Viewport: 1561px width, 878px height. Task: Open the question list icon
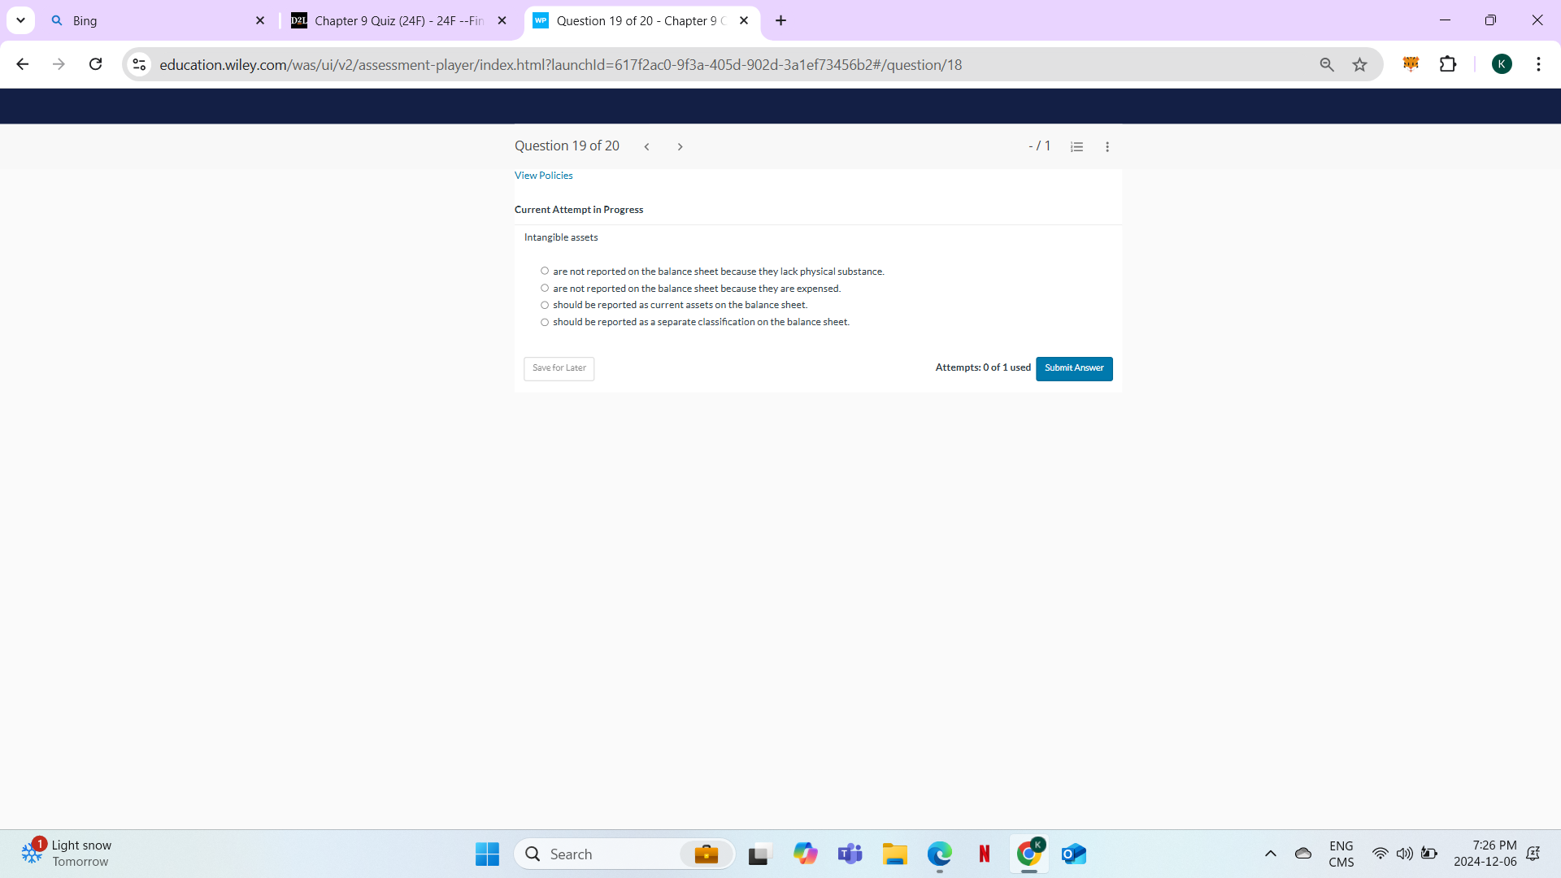click(1076, 146)
